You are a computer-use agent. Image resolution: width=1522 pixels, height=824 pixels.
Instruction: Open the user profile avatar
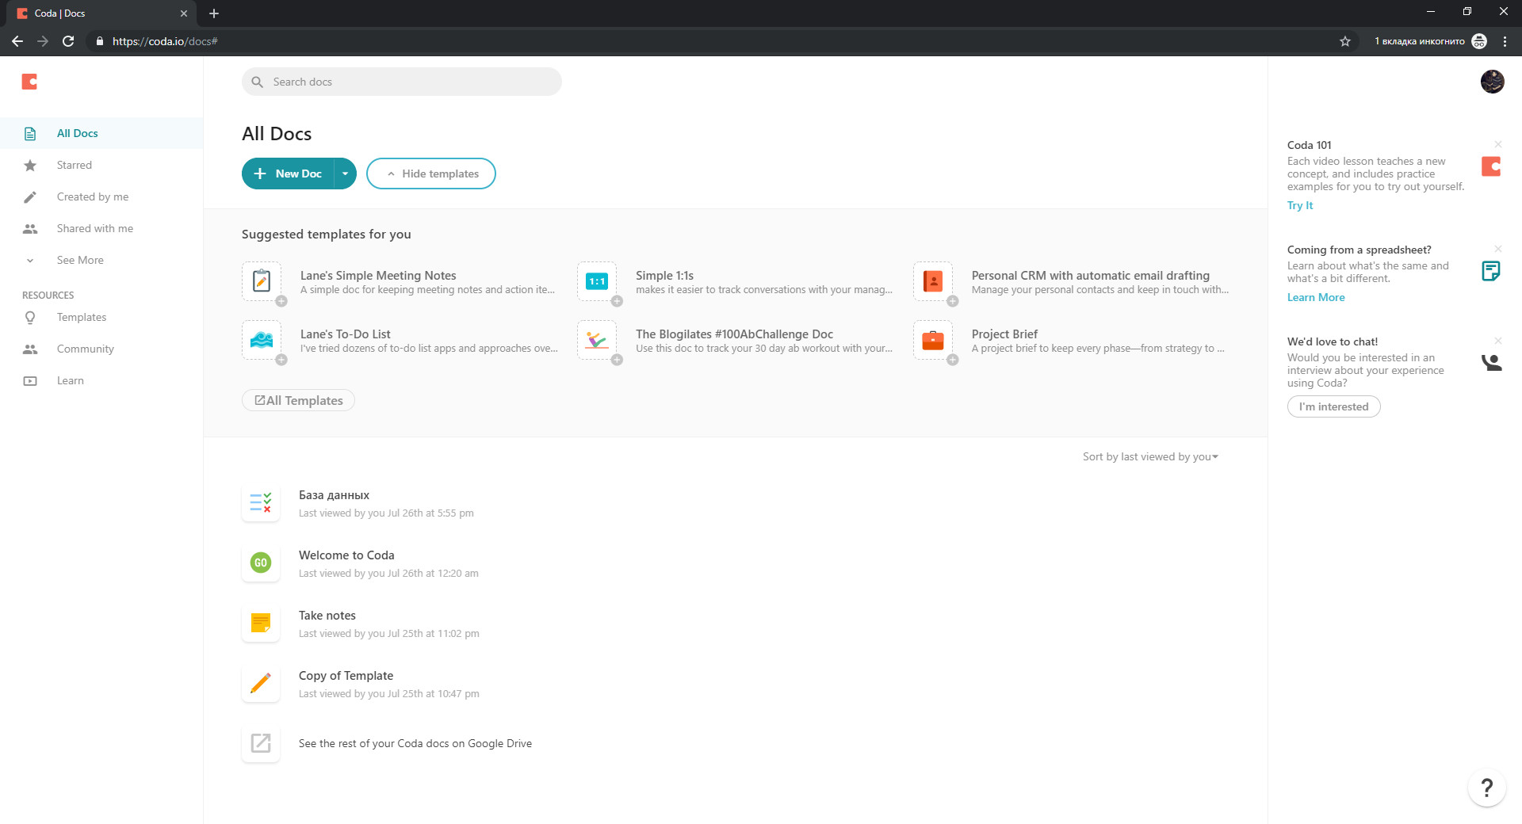point(1492,82)
